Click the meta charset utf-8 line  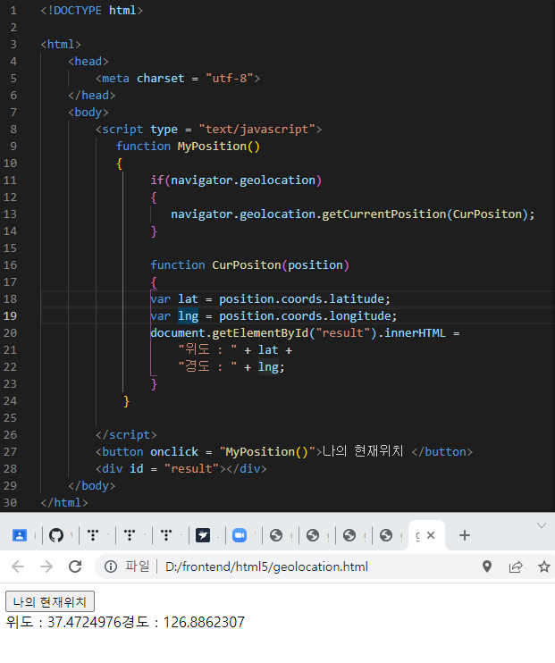(178, 79)
